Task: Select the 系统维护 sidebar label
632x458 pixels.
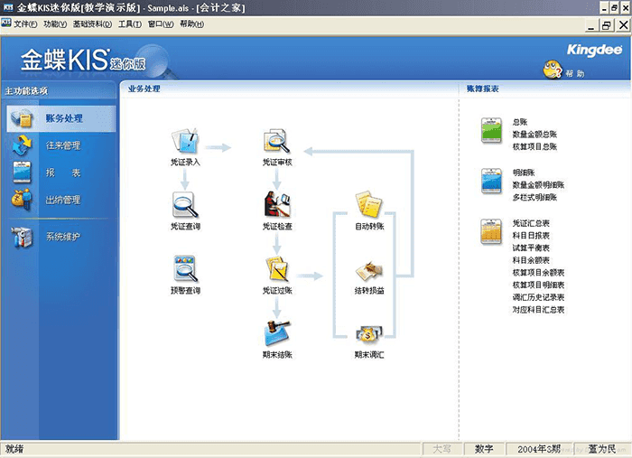Action: click(63, 237)
